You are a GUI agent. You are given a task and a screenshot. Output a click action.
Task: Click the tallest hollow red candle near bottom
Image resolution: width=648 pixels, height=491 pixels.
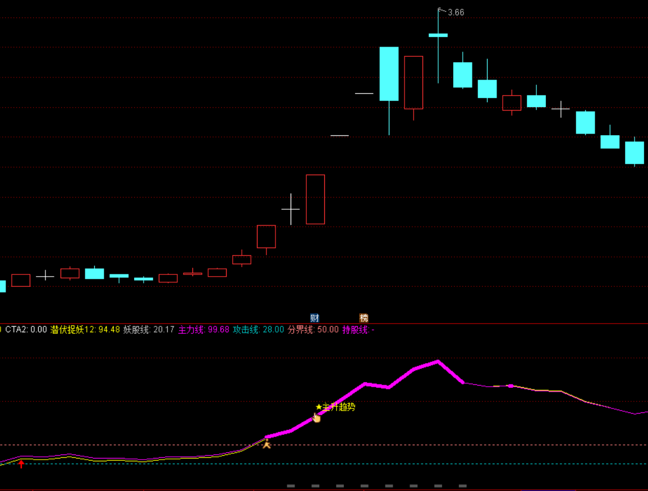pos(315,199)
